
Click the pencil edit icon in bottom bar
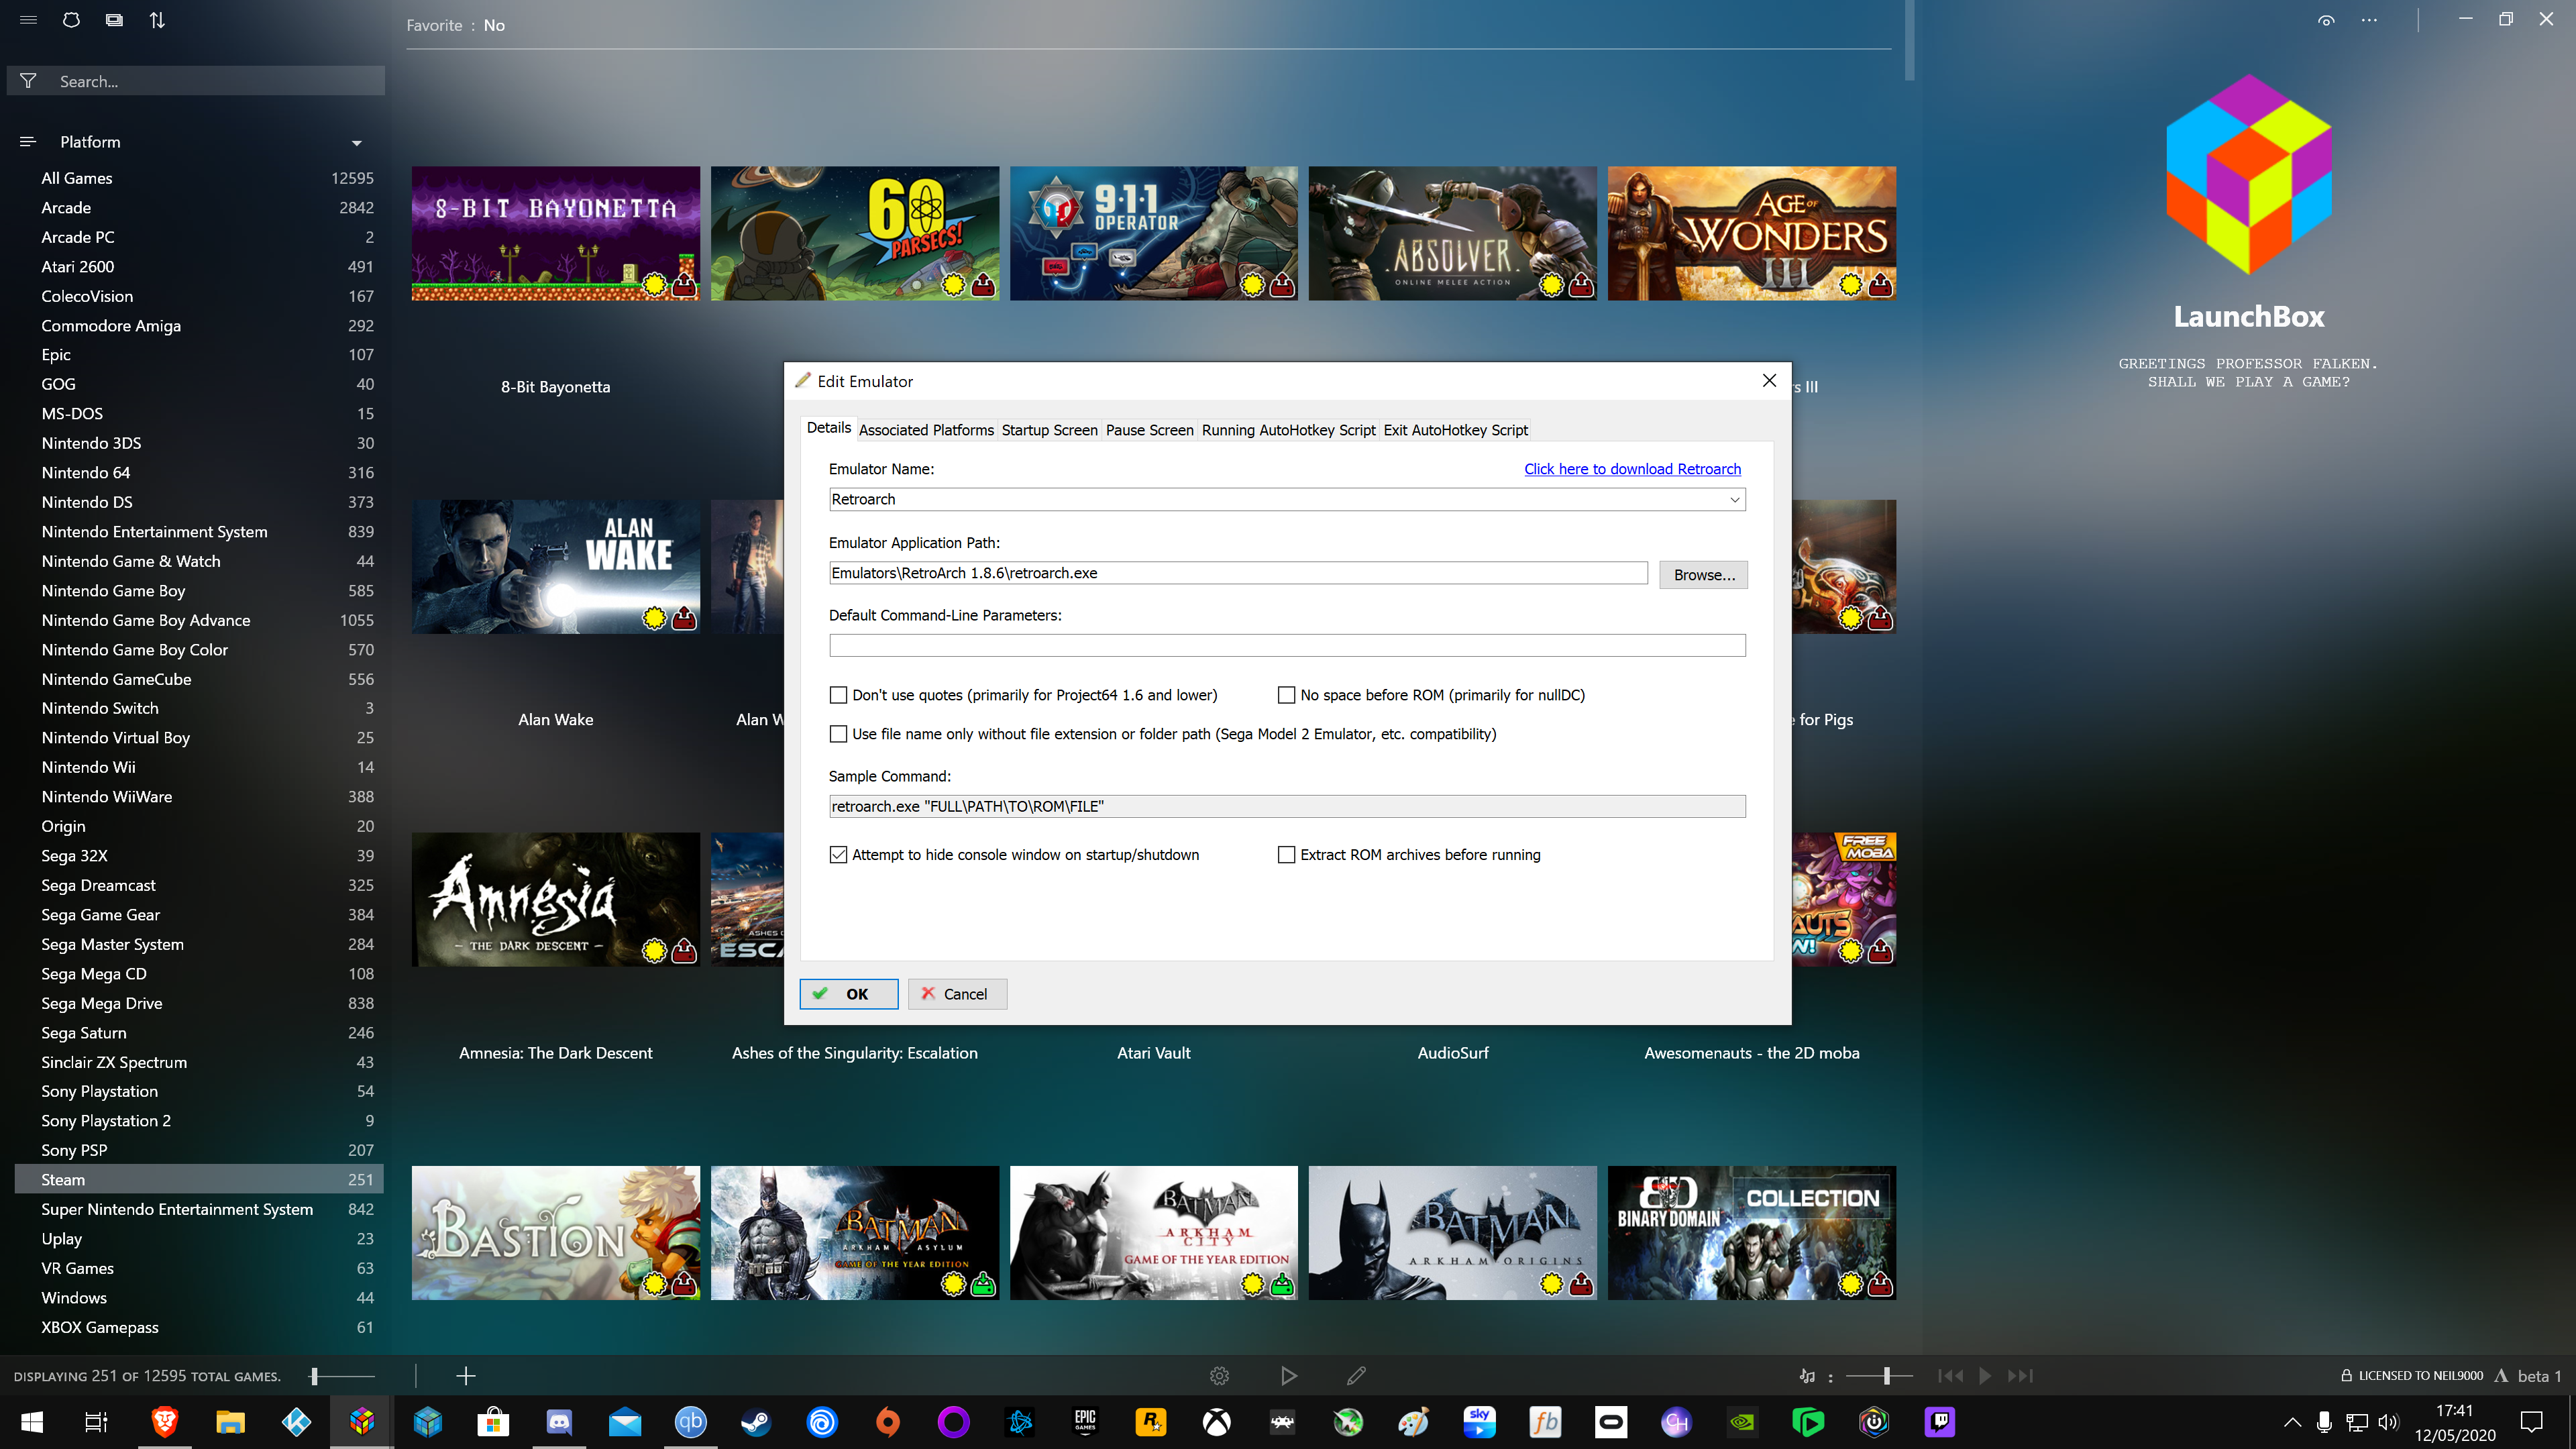pos(1356,1376)
